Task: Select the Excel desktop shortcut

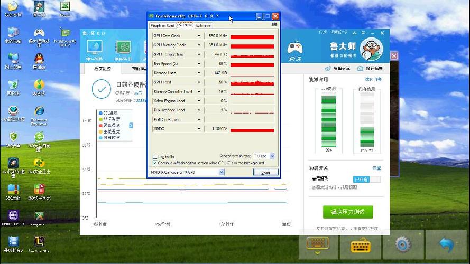Action: pyautogui.click(x=65, y=9)
